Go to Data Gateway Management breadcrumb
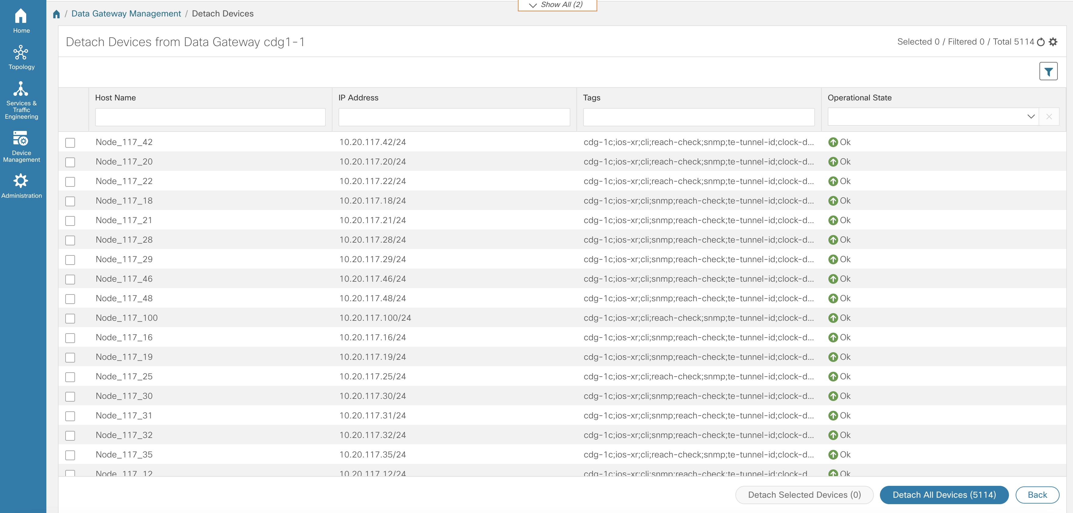Screen dimensions: 1073x513 point(126,14)
